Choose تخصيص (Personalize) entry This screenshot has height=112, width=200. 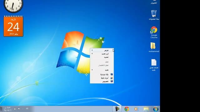coord(102,82)
